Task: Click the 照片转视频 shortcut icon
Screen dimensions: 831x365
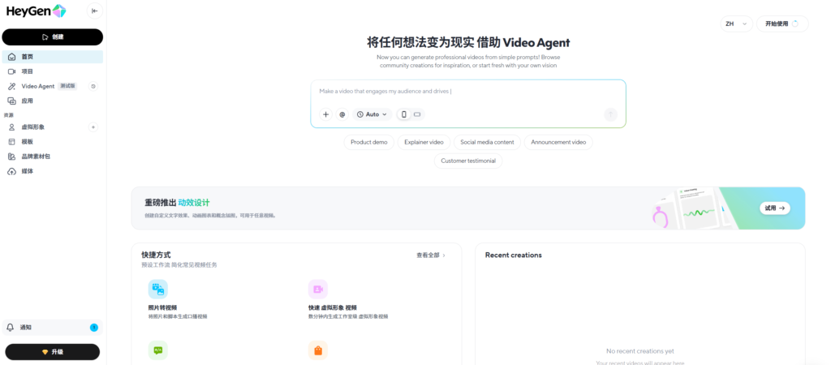Action: pos(157,289)
